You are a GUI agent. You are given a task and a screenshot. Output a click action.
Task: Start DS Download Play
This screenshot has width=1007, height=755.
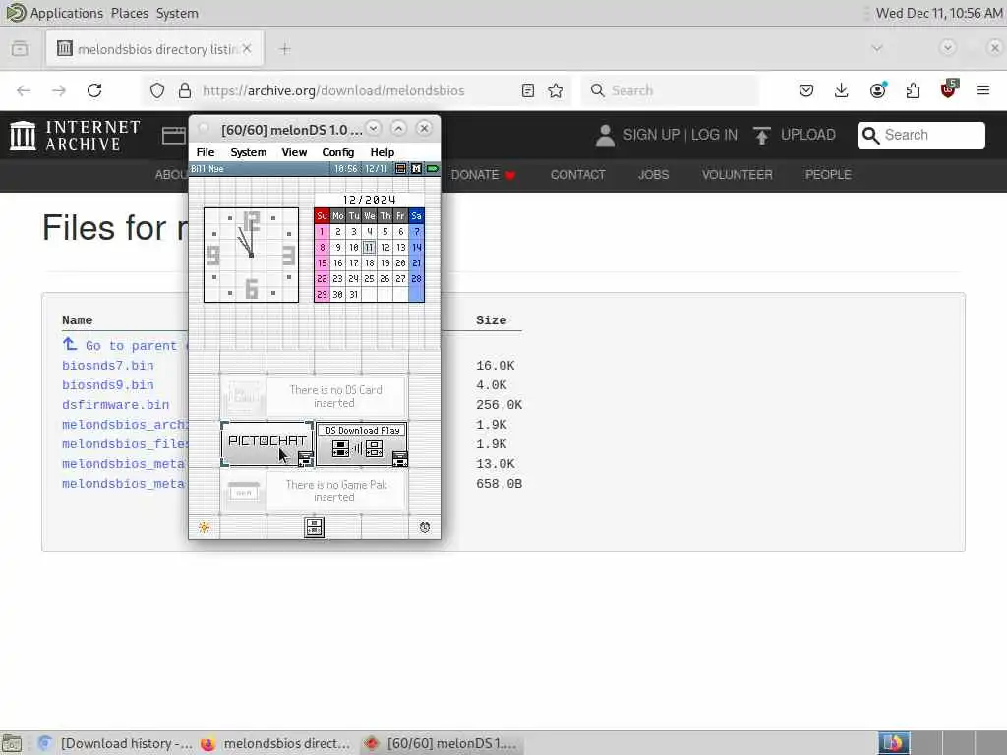tap(362, 443)
